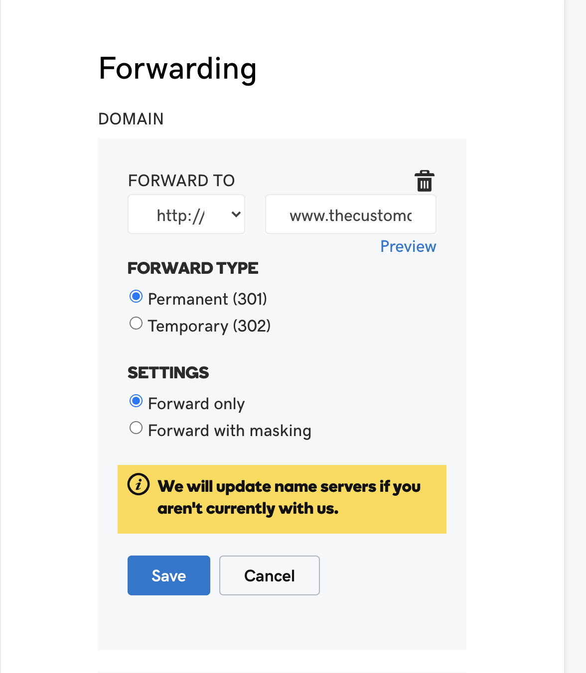This screenshot has height=673, width=586.
Task: Click the Forward with masking label text
Action: [230, 430]
